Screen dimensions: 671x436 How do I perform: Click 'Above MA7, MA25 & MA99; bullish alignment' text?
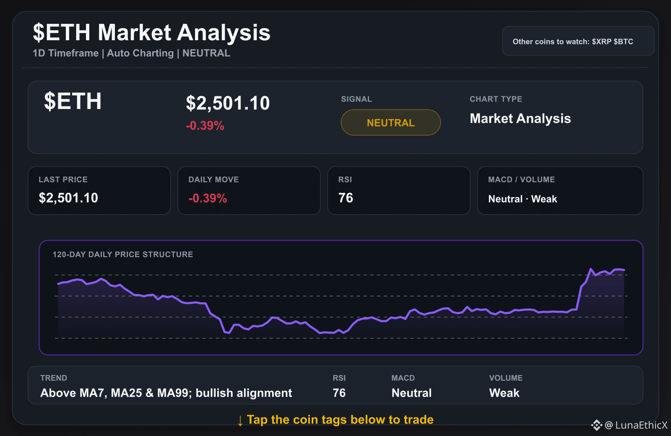[166, 393]
